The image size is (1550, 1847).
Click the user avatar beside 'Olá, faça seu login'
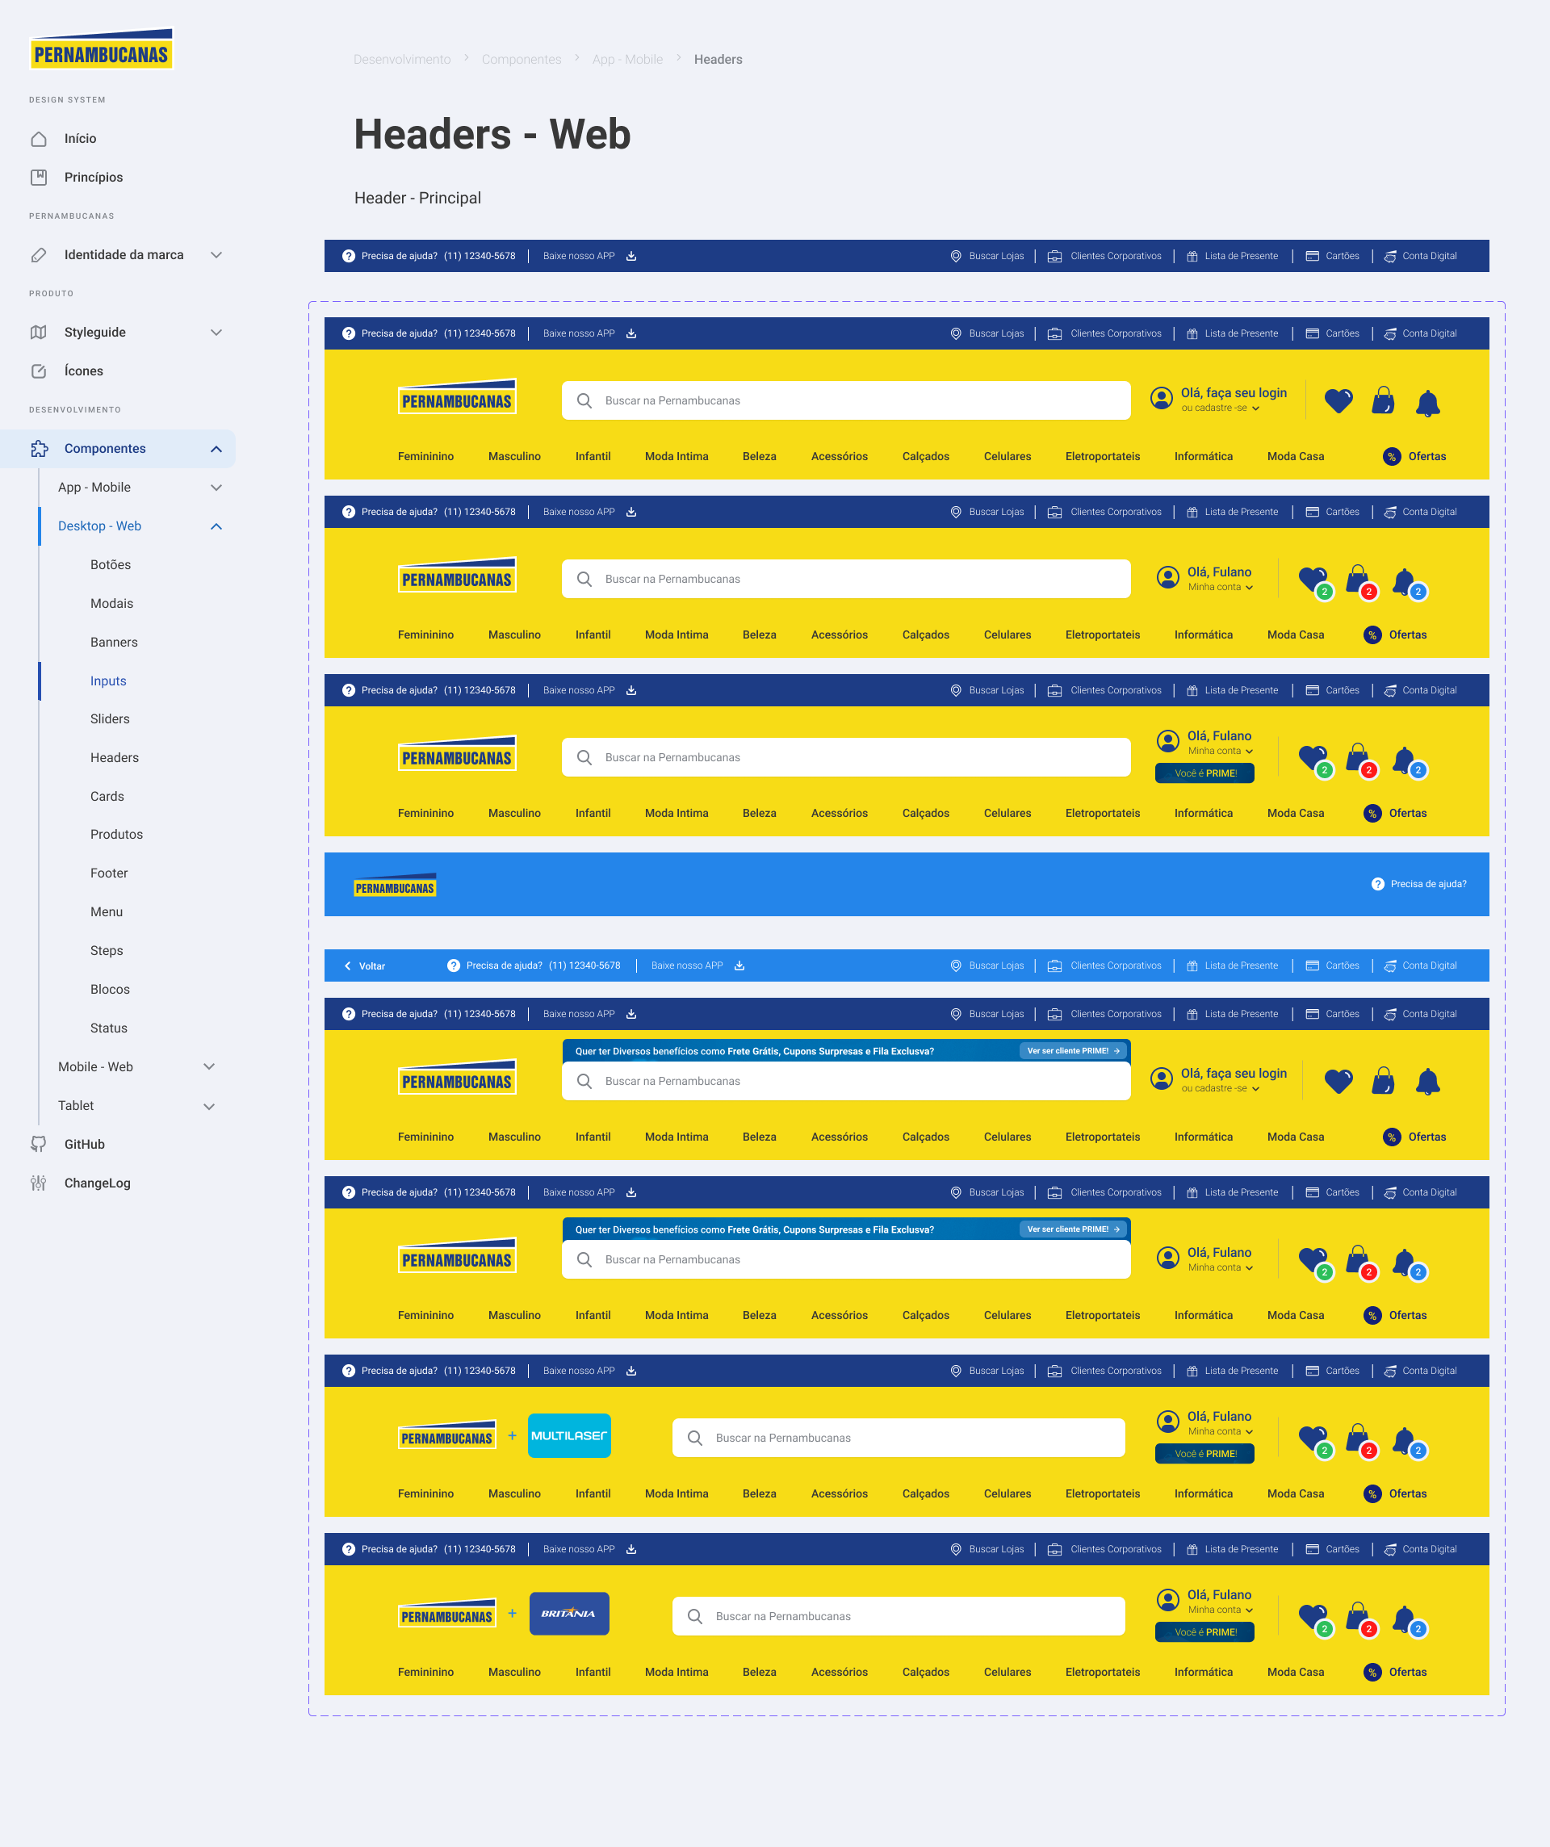click(x=1161, y=399)
